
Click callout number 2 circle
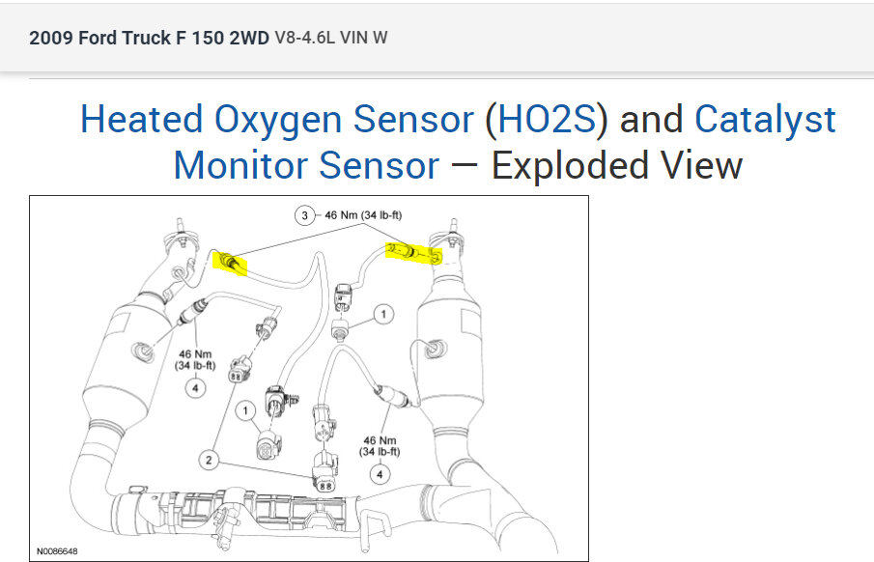coord(209,459)
